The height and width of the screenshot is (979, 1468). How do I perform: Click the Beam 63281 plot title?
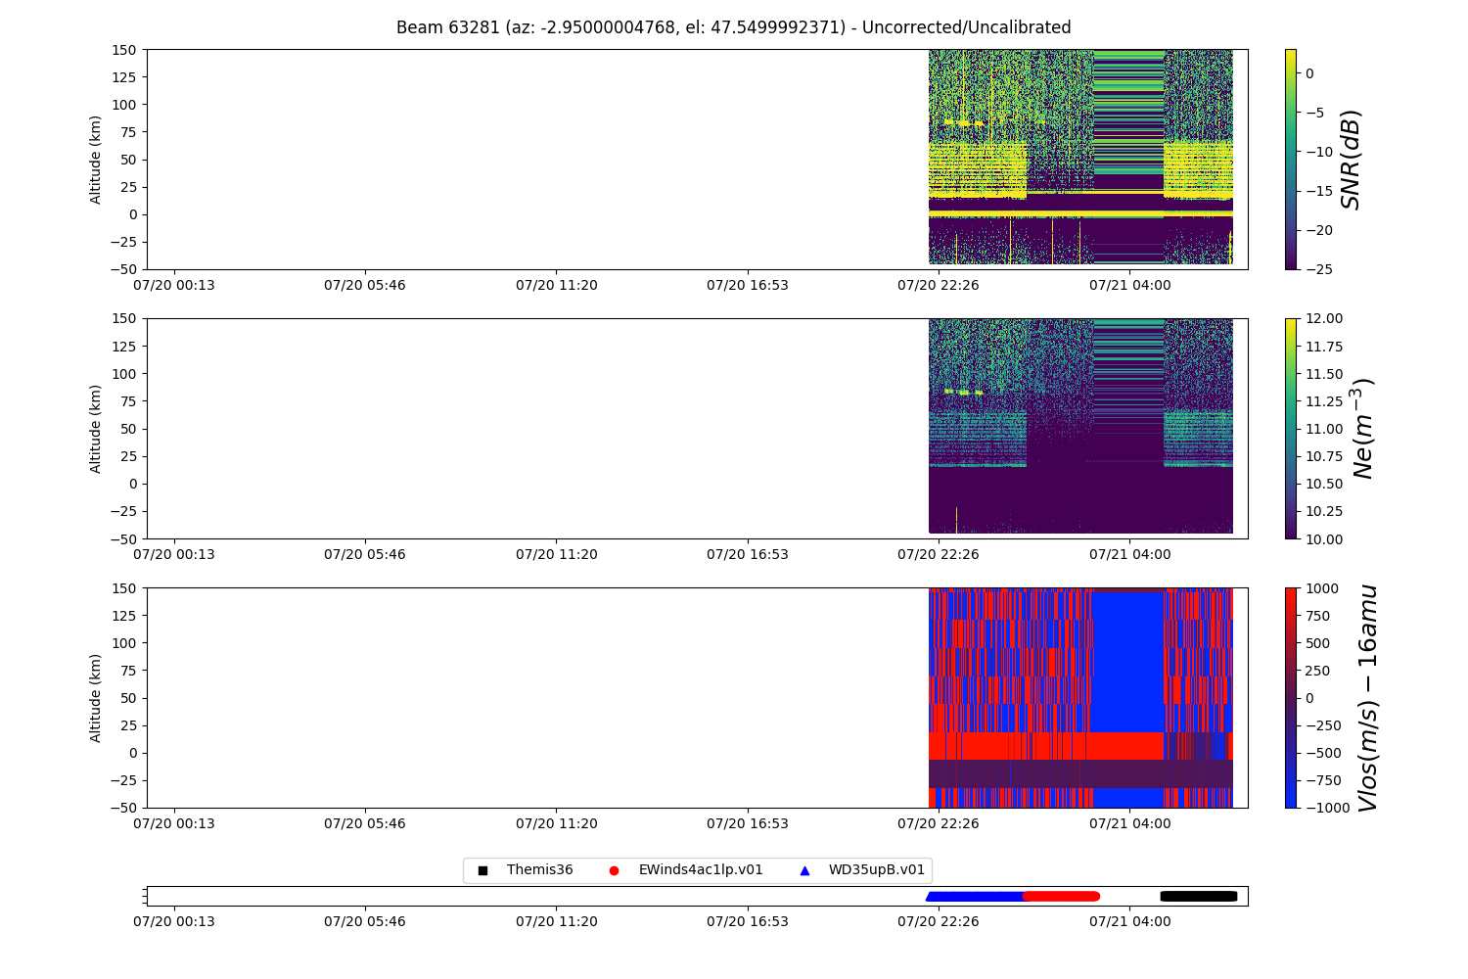point(733,27)
